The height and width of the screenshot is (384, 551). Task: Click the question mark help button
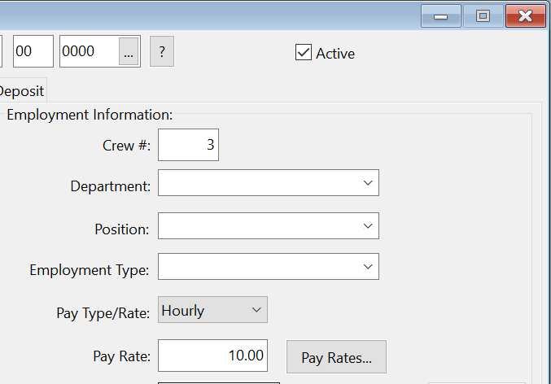click(x=162, y=51)
